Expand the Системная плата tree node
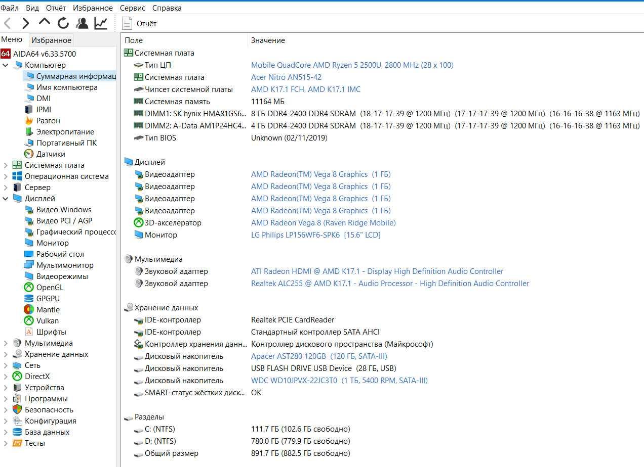Image resolution: width=644 pixels, height=467 pixels. (x=6, y=165)
